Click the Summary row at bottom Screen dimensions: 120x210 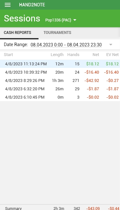pos(60,207)
